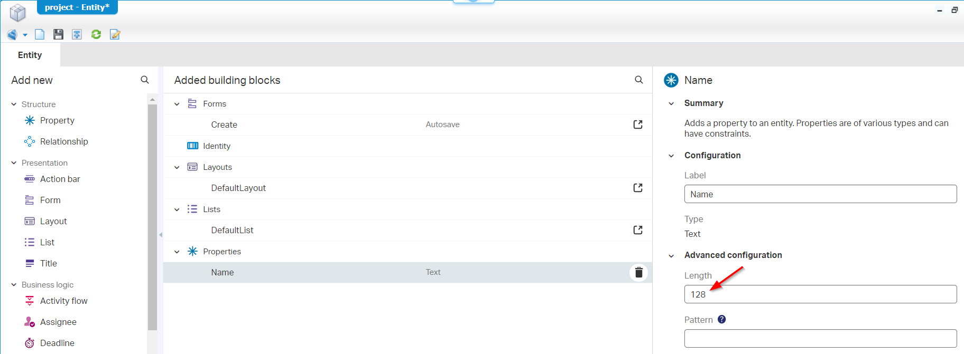The width and height of the screenshot is (964, 354).
Task: Select the Entity tab
Action: coord(30,55)
